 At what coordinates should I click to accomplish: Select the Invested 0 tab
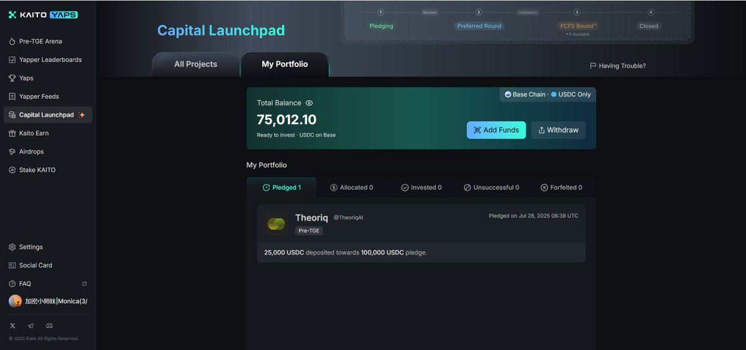pyautogui.click(x=421, y=188)
